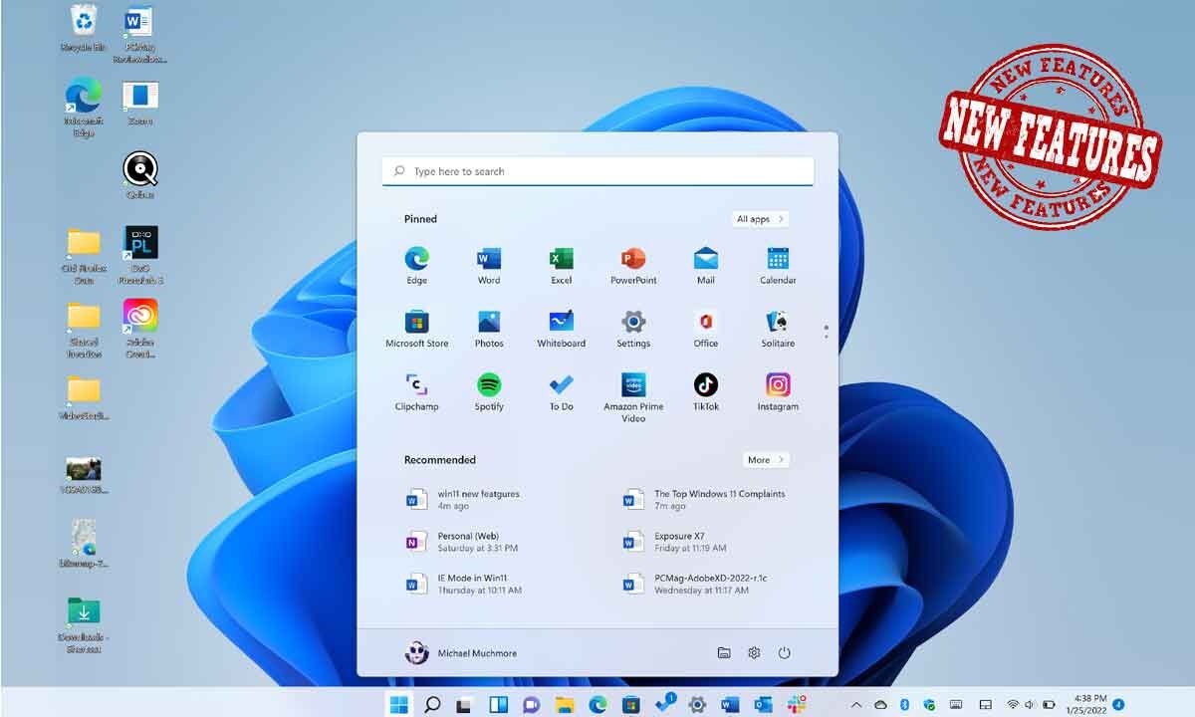Open Settings gear in Start menu footer
The image size is (1195, 717).
click(754, 653)
